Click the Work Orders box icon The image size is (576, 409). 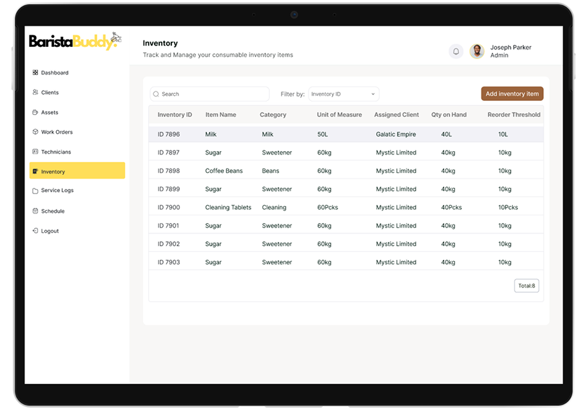pos(35,132)
